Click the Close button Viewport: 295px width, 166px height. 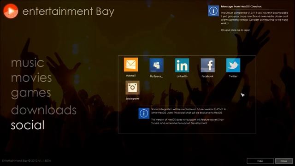(284, 161)
